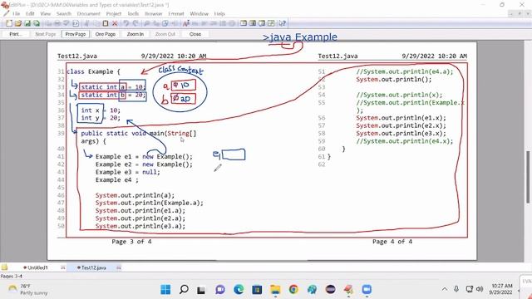Screen dimensions: 532x299
Task: Expand the system tray hidden icons chevron
Action: [x=444, y=289]
